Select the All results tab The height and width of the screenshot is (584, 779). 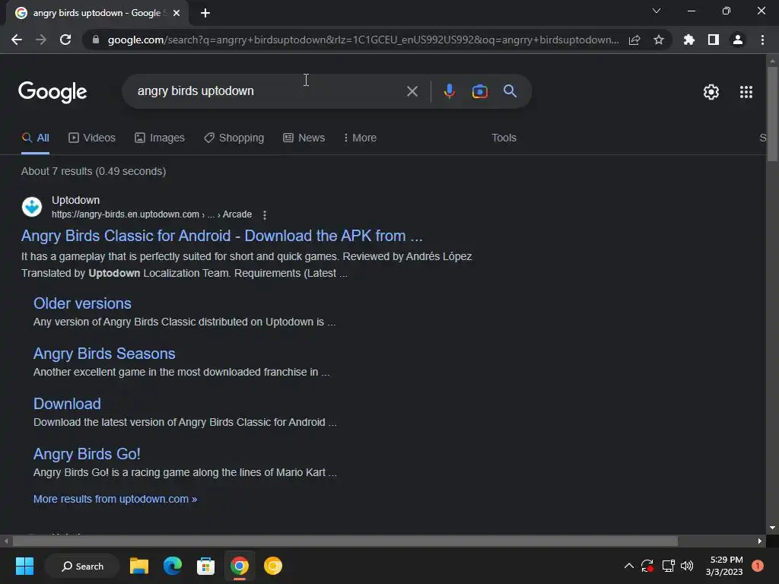click(x=35, y=138)
